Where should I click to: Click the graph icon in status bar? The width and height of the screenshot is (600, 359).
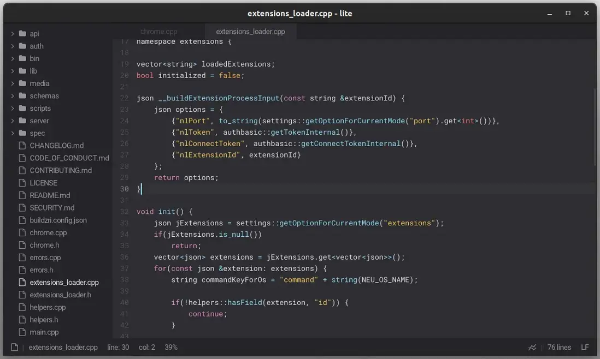[532, 348]
